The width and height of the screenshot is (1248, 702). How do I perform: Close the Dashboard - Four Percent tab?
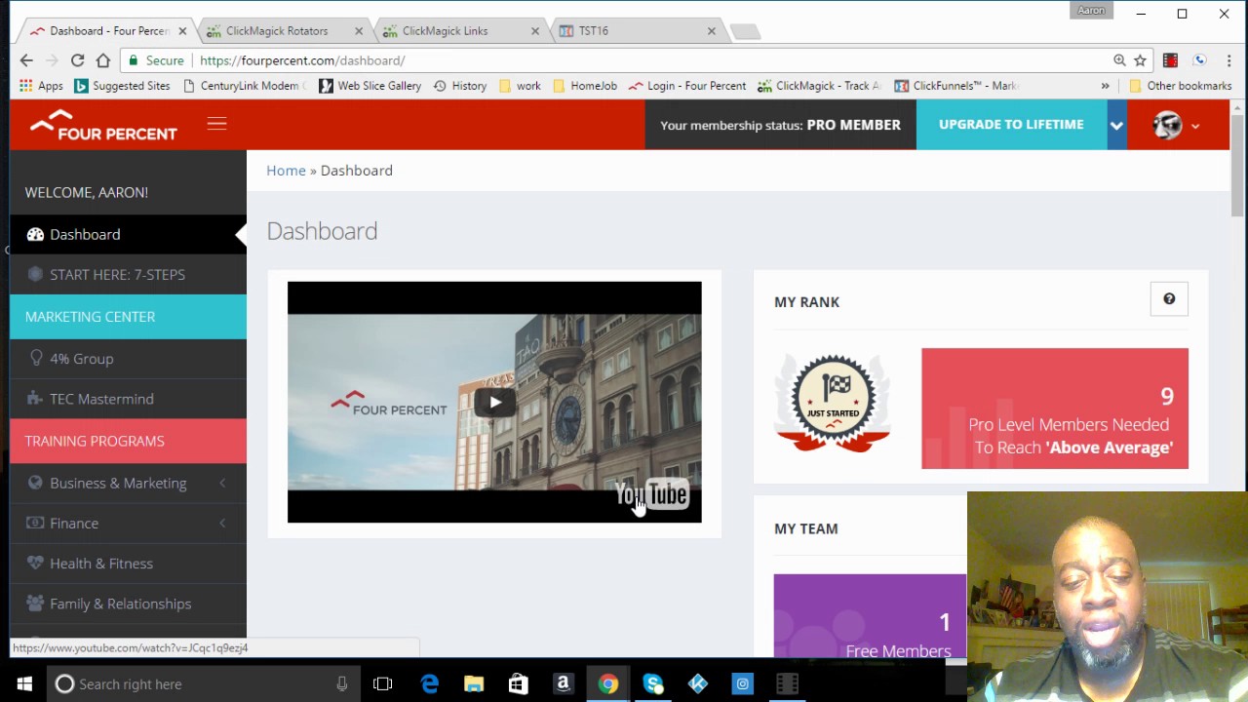tap(182, 31)
